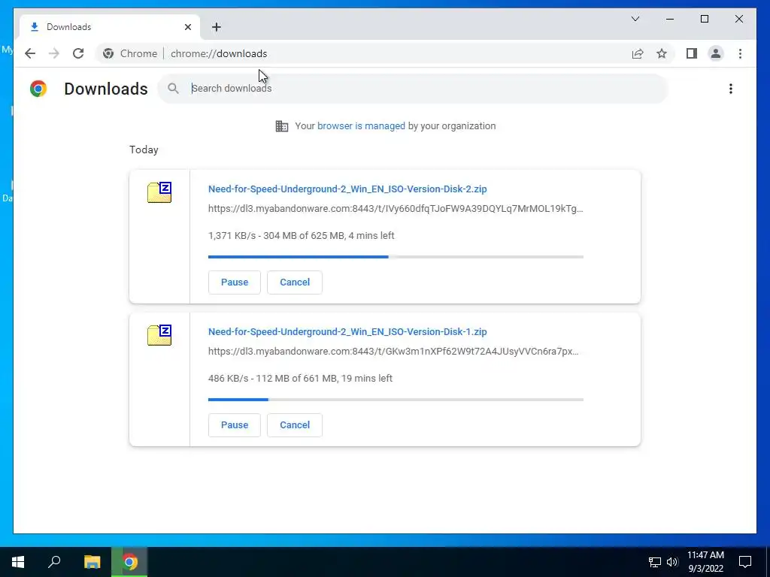770x577 pixels.
Task: Focus the Search downloads field
Action: pyautogui.click(x=413, y=89)
